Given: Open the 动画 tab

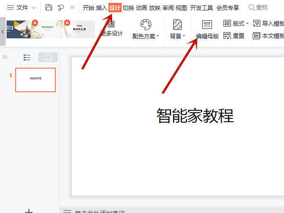Looking at the screenshot, I should [142, 8].
